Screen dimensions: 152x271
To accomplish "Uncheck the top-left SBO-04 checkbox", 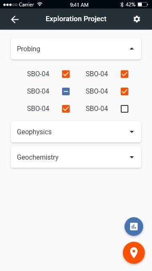I will [x=66, y=74].
